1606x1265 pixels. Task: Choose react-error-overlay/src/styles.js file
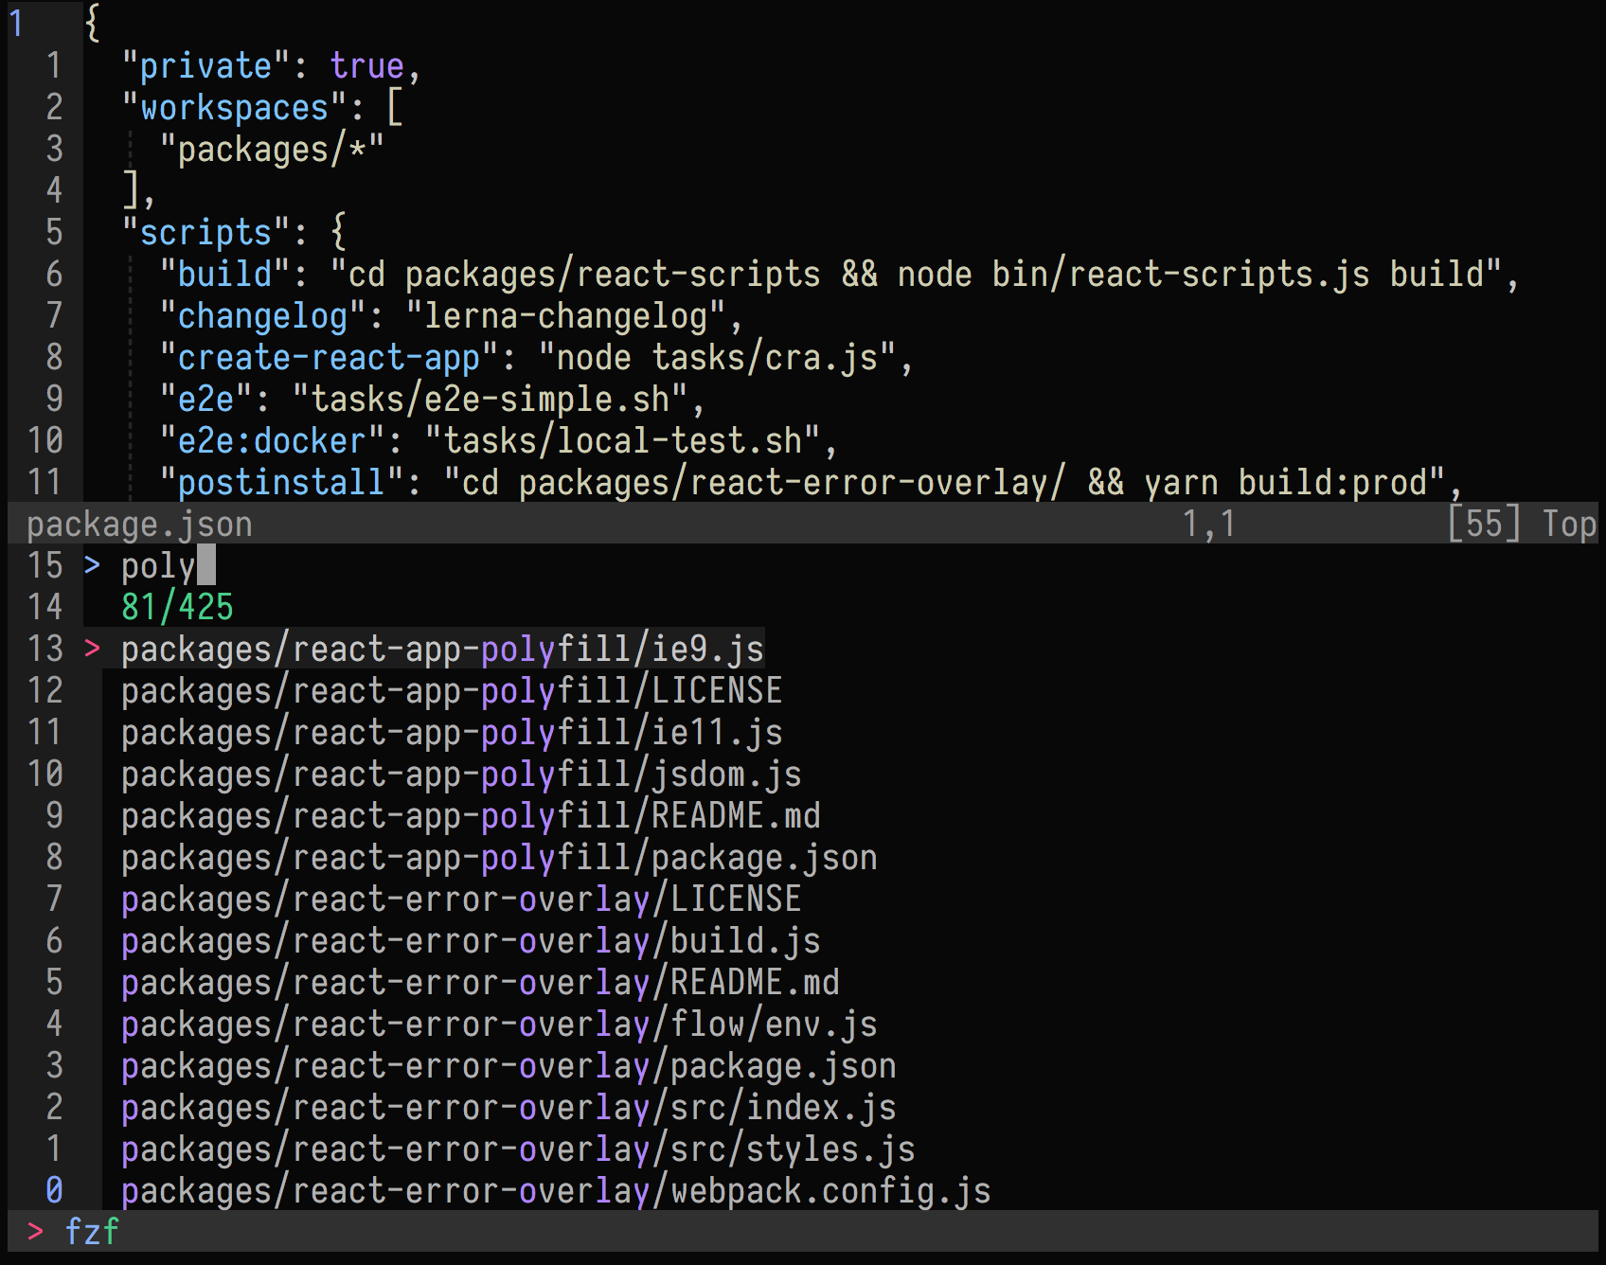(518, 1149)
